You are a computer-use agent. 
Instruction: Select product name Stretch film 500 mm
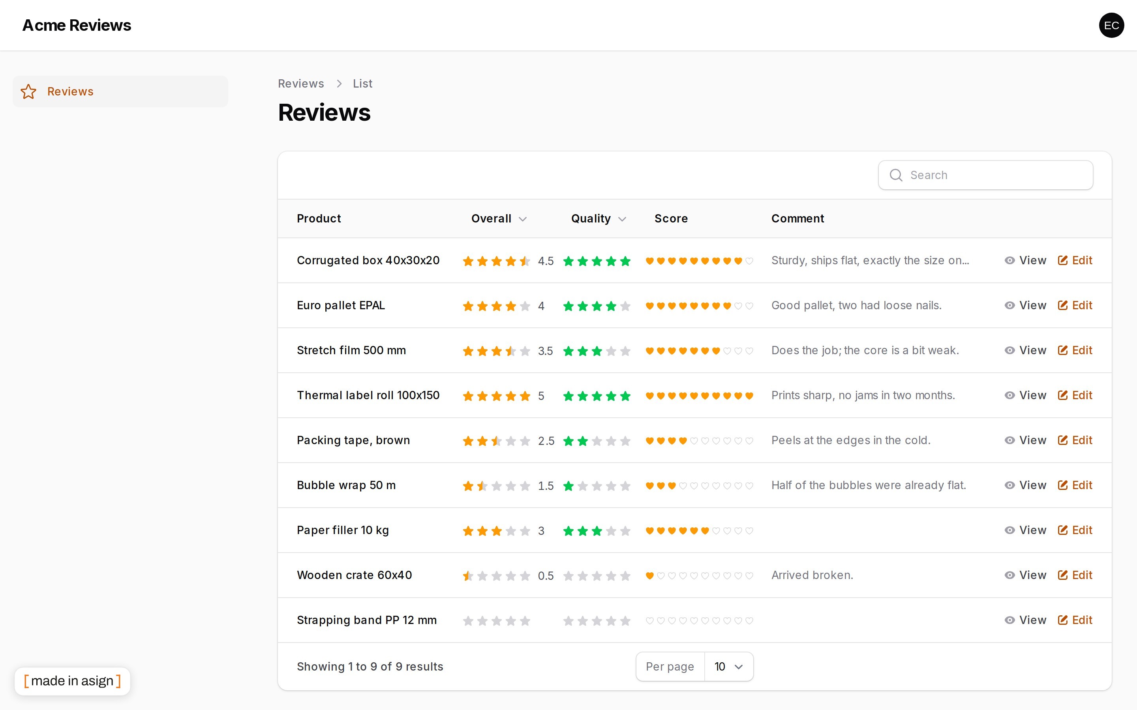pos(351,351)
